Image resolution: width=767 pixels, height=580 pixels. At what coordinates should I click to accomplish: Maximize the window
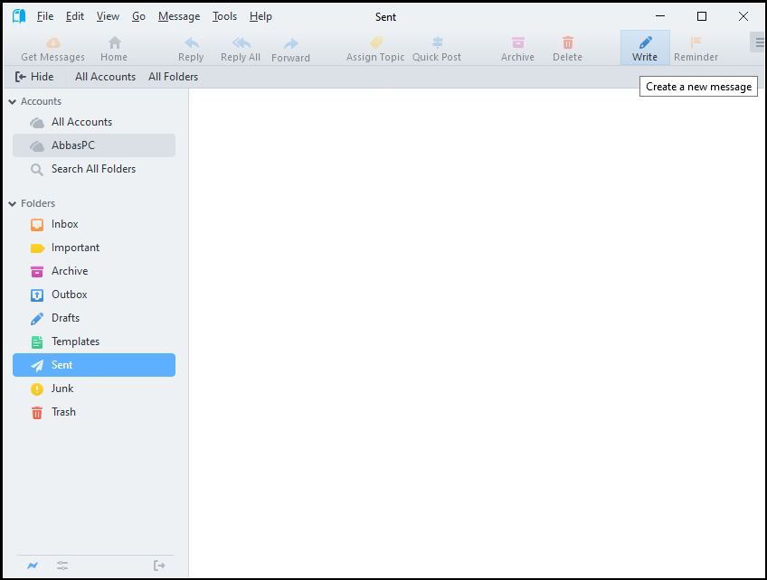point(702,16)
